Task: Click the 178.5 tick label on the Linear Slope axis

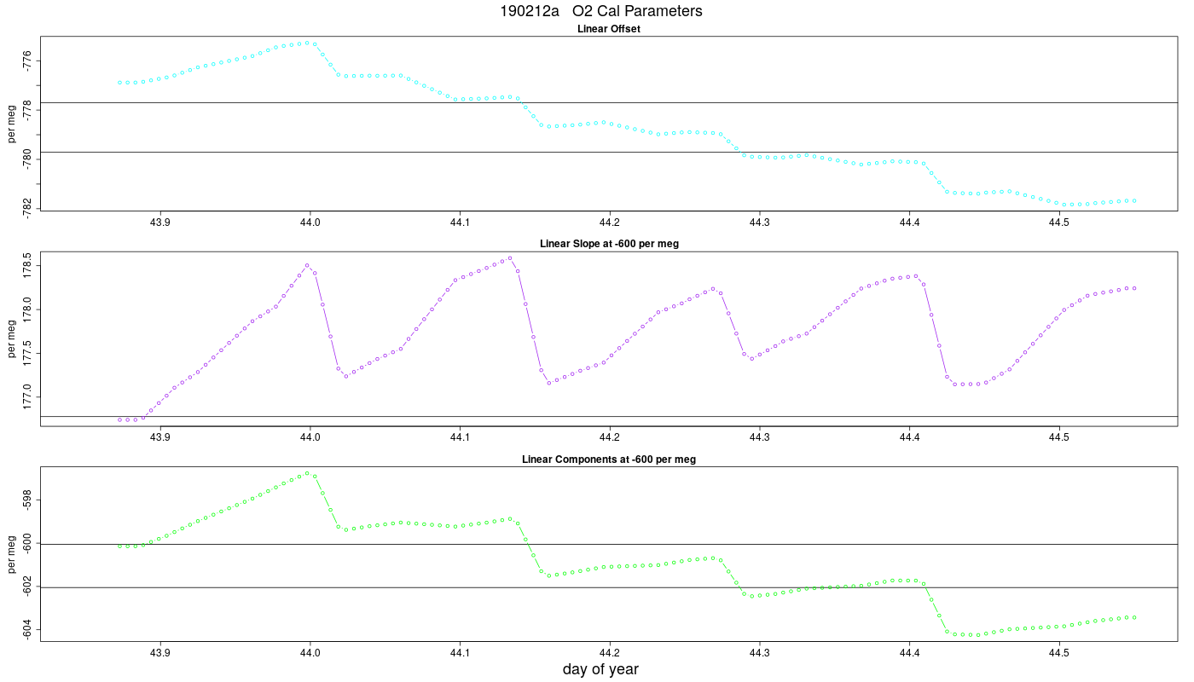Action: tap(28, 266)
